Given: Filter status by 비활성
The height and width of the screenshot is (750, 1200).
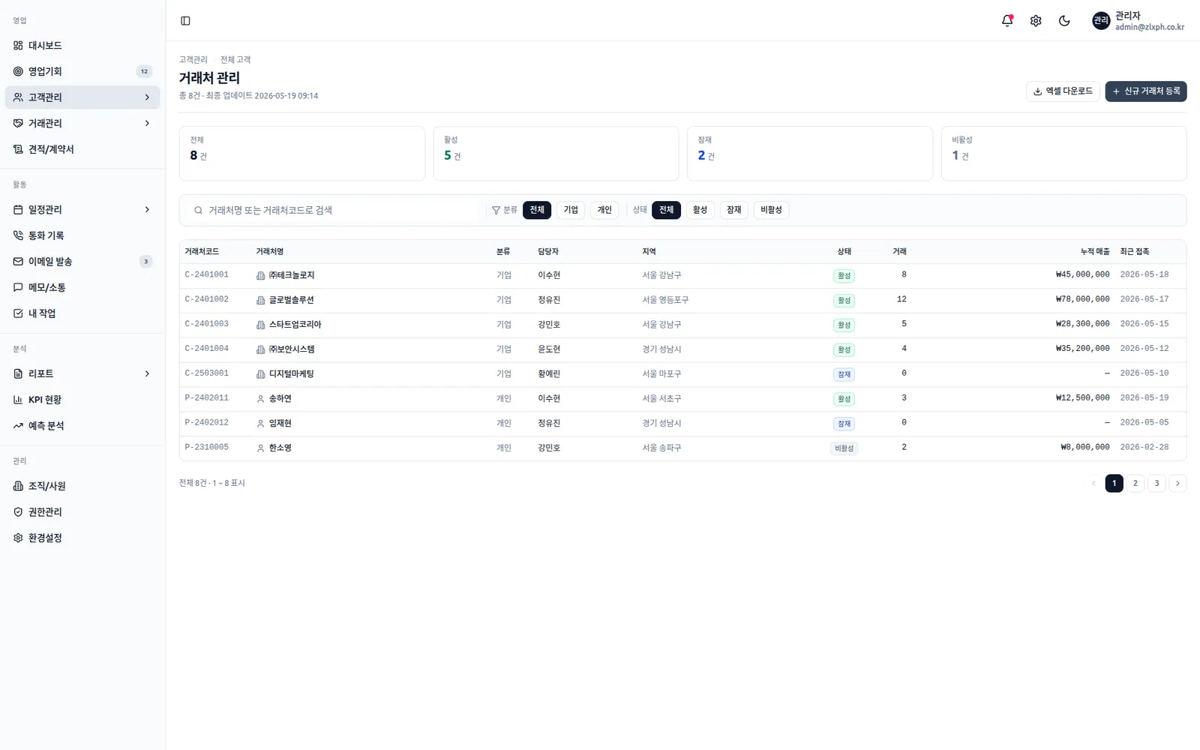Looking at the screenshot, I should [771, 210].
